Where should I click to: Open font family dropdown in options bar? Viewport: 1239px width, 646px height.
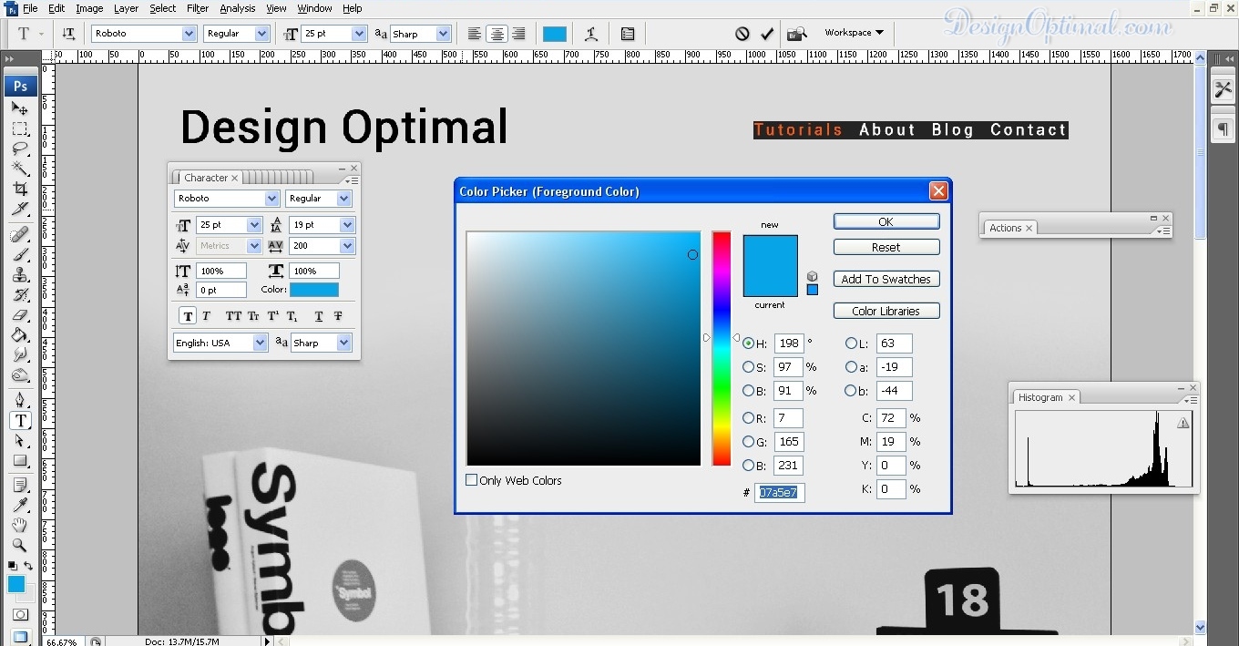(x=189, y=34)
